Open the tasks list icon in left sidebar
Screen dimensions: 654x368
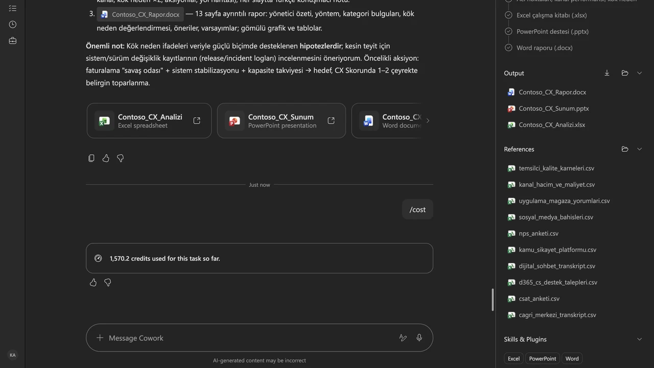tap(13, 8)
